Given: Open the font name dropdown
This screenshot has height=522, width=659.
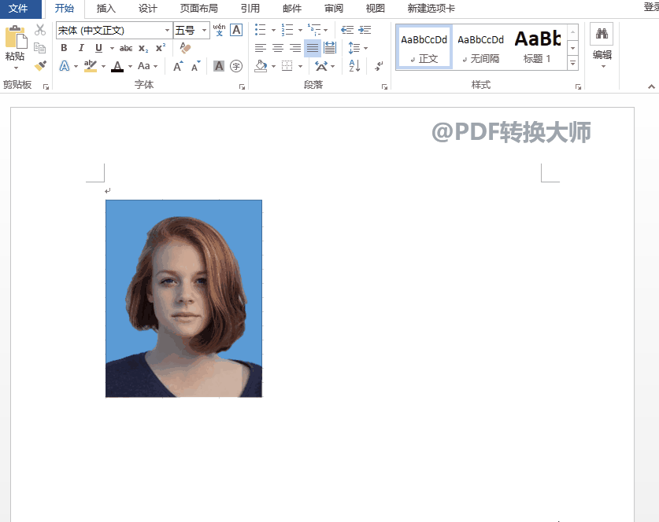Looking at the screenshot, I should 167,30.
